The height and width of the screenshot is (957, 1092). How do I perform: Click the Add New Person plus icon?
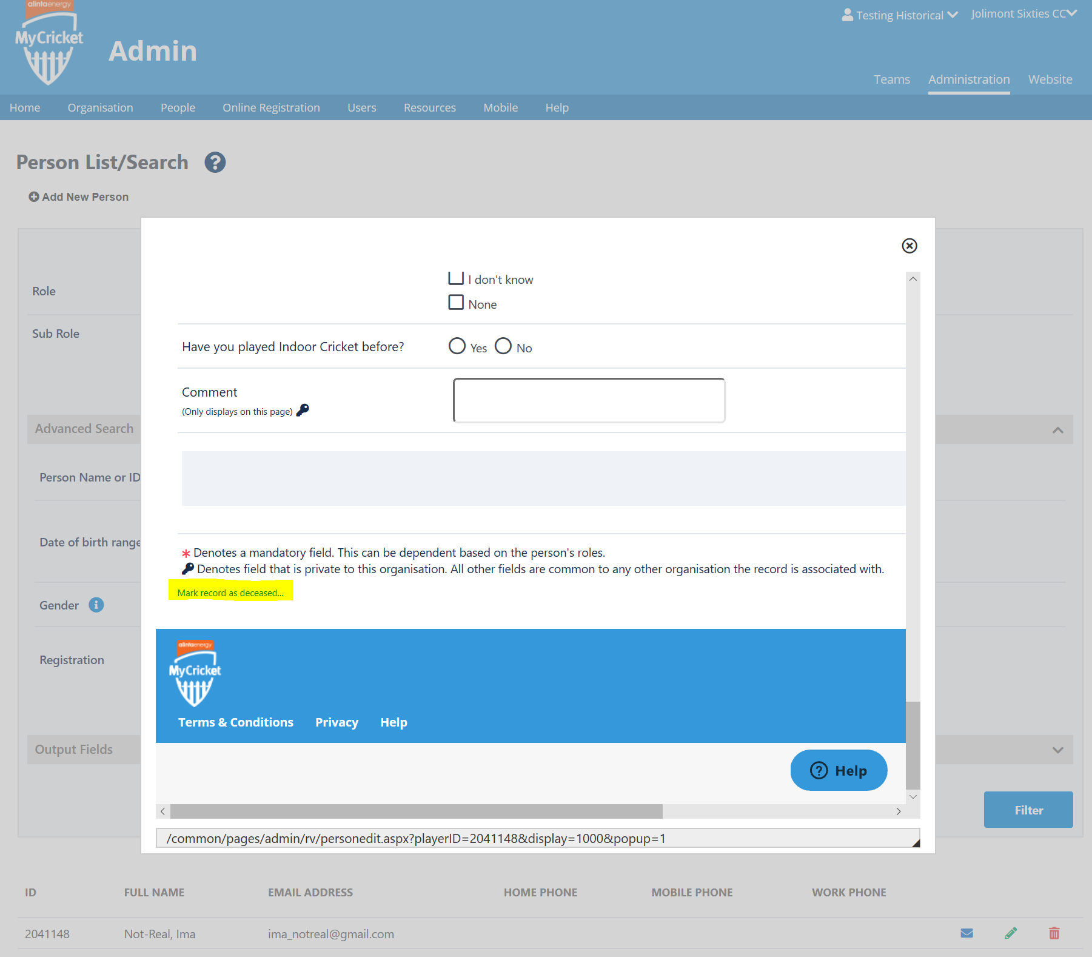[x=34, y=196]
